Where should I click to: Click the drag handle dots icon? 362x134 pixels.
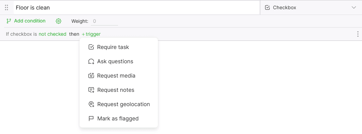pyautogui.click(x=6, y=7)
